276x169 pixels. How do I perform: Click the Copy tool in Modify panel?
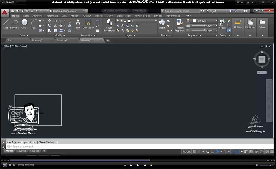point(49,26)
